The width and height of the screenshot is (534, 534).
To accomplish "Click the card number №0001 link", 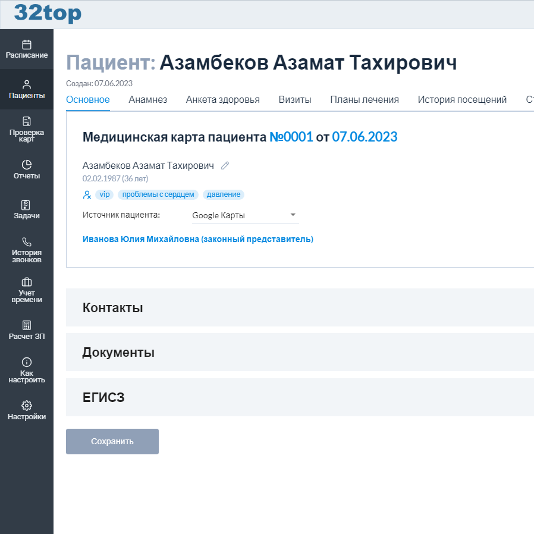I will click(x=291, y=137).
